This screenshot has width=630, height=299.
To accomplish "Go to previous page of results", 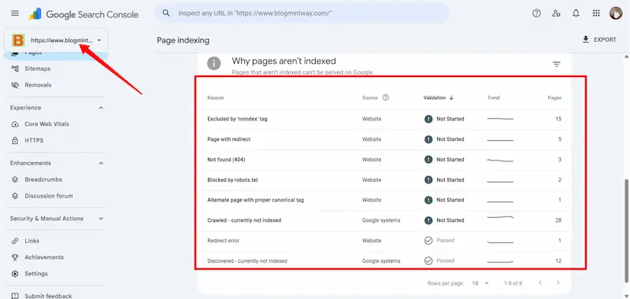I will point(540,283).
